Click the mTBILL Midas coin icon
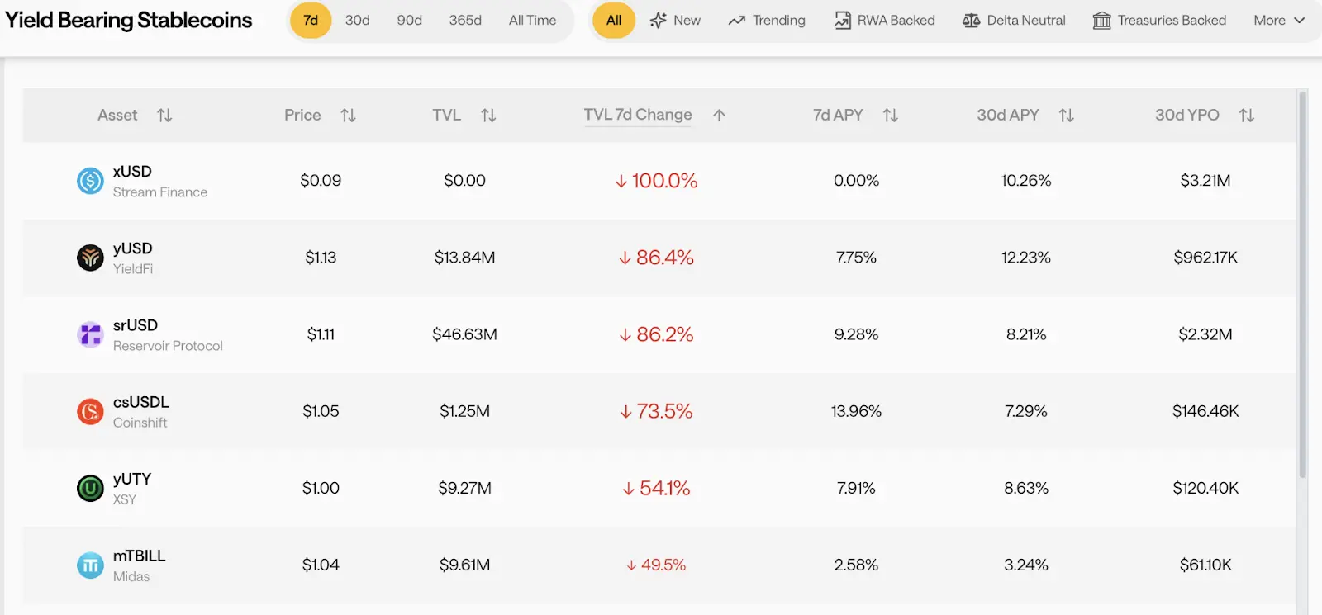This screenshot has width=1322, height=615. [x=90, y=565]
